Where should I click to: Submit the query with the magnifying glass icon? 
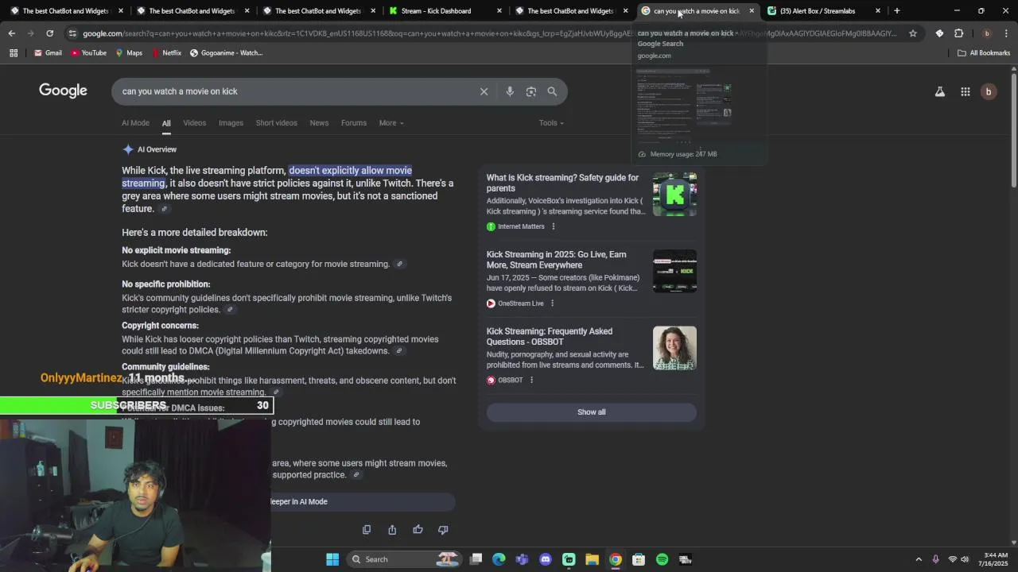[552, 91]
